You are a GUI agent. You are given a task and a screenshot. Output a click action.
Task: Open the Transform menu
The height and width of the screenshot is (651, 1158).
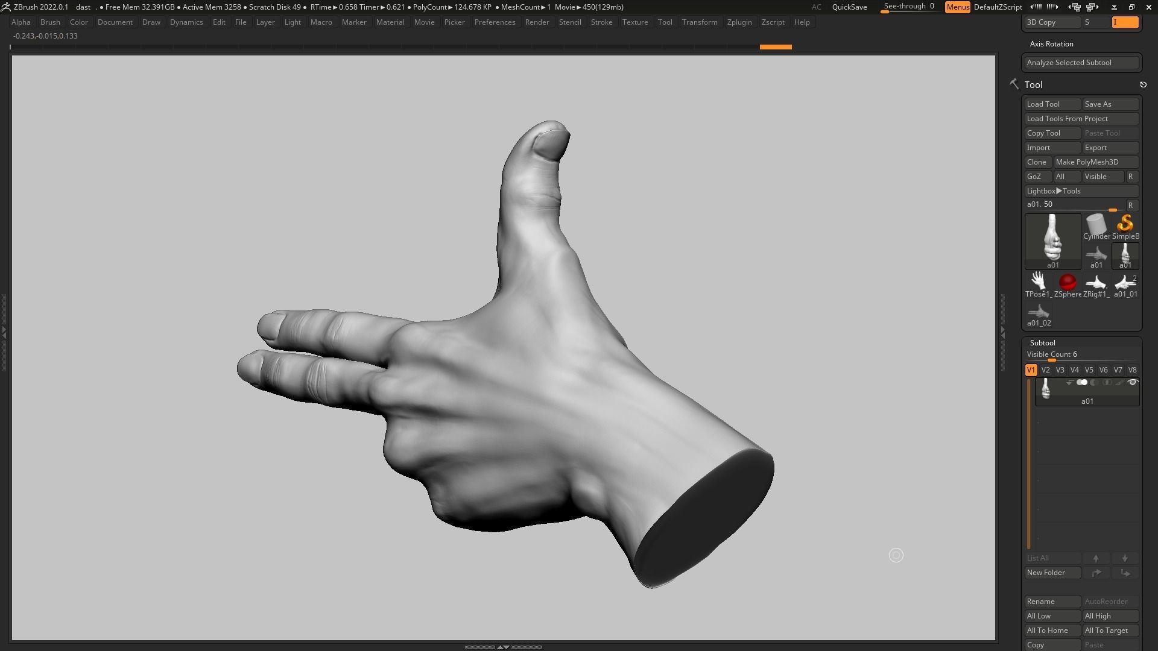(700, 22)
